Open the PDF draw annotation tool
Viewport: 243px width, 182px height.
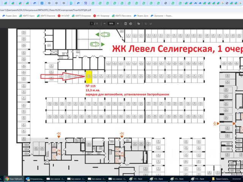tap(139, 24)
